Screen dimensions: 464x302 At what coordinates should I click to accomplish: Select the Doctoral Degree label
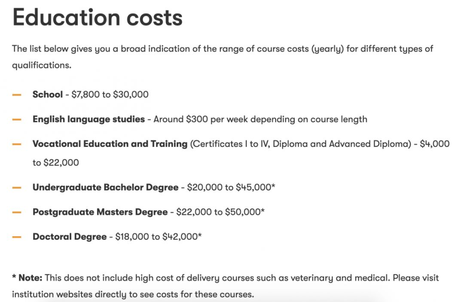click(x=70, y=237)
